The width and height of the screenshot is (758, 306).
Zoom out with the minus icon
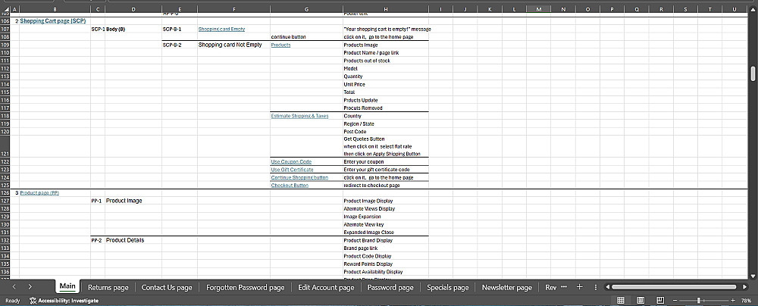coord(675,301)
